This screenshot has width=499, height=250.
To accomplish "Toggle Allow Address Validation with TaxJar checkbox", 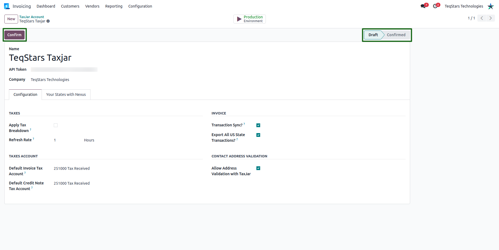I will pyautogui.click(x=258, y=168).
